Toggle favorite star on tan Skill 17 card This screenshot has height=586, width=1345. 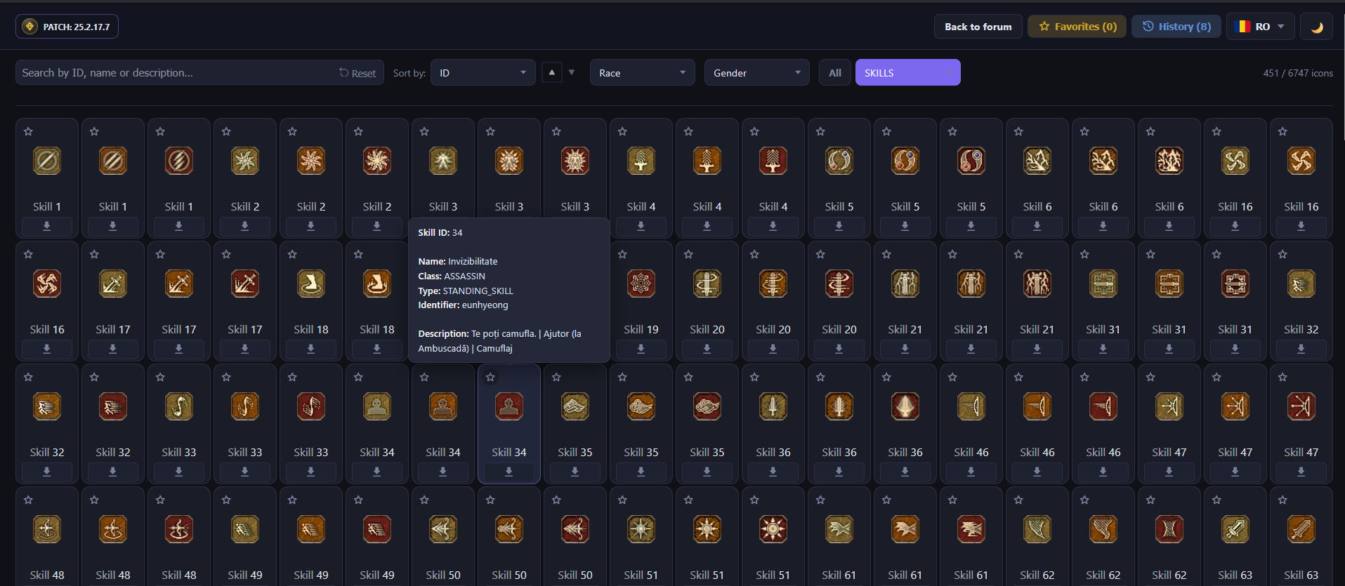[94, 254]
